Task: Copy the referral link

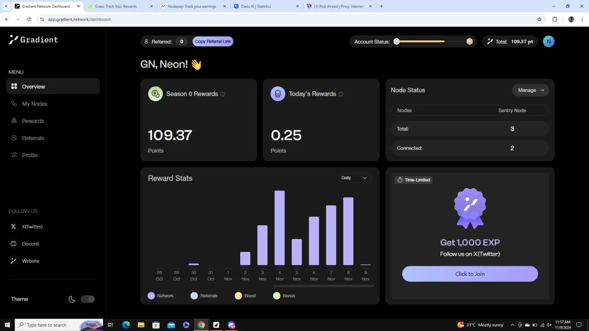Action: (213, 41)
